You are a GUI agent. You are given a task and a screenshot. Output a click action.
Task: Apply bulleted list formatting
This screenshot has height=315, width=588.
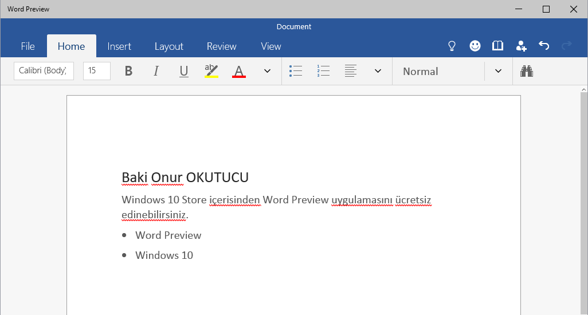coord(296,71)
